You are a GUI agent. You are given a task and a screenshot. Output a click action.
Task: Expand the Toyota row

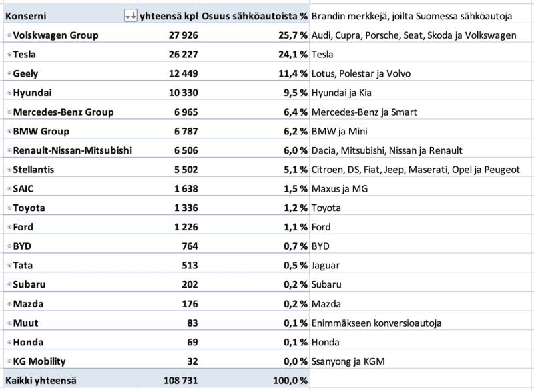9,208
